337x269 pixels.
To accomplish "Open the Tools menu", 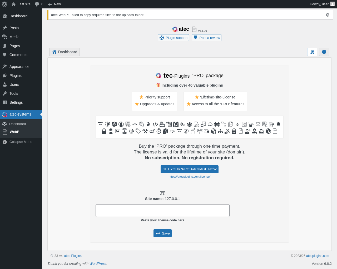I will click(21, 93).
